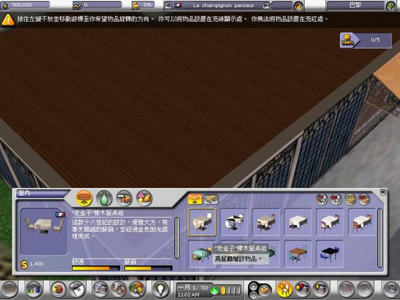Viewport: 400px width, 300px height.
Task: Click the first round chair filter icon
Action: pyautogui.click(x=322, y=199)
